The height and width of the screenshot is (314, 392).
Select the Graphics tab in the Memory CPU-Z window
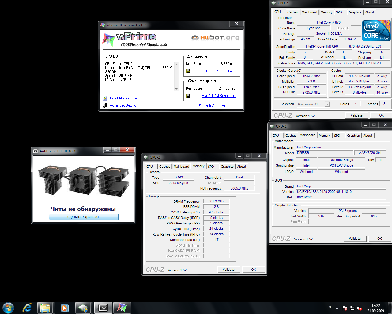227,167
